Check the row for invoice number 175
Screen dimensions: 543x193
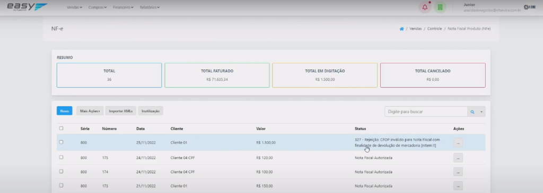(x=62, y=157)
